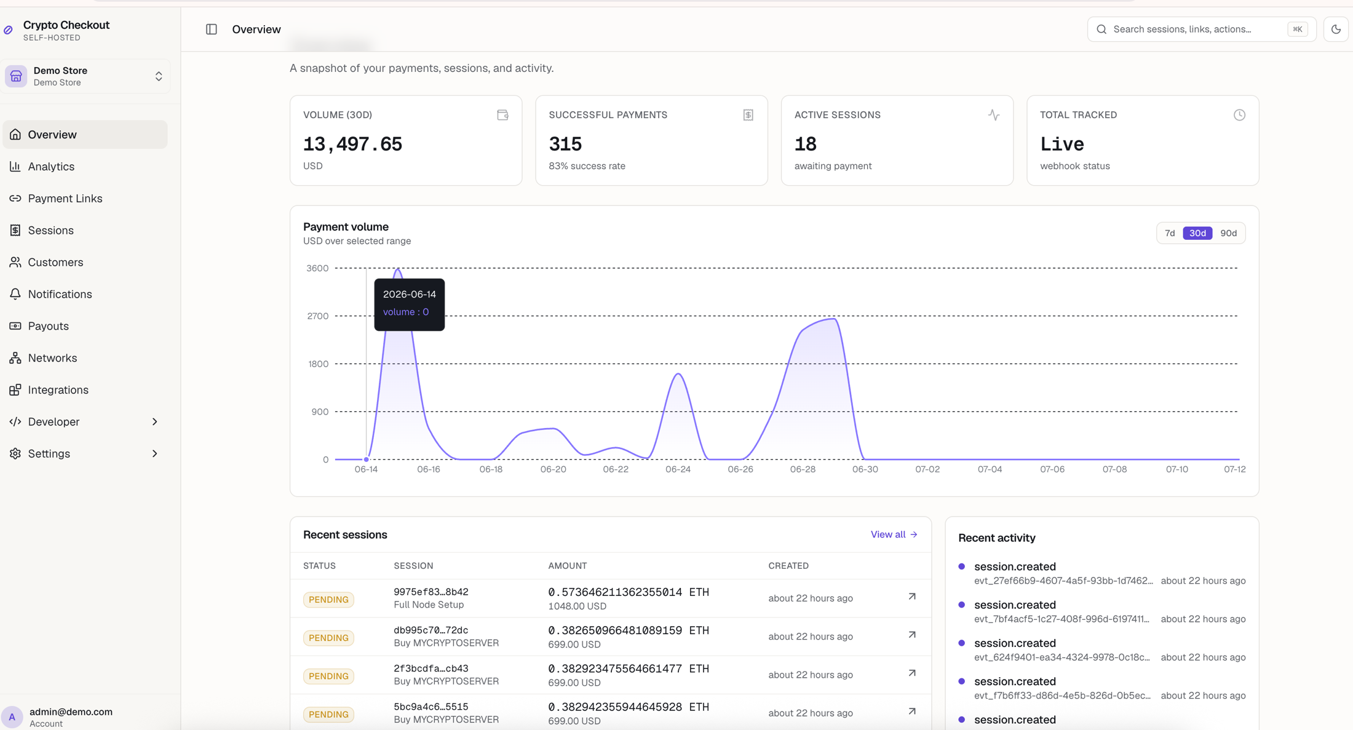Open View all recent sessions link
The width and height of the screenshot is (1353, 730).
(x=894, y=534)
